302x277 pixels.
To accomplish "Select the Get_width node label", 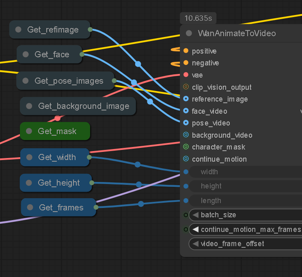I will click(x=57, y=157).
